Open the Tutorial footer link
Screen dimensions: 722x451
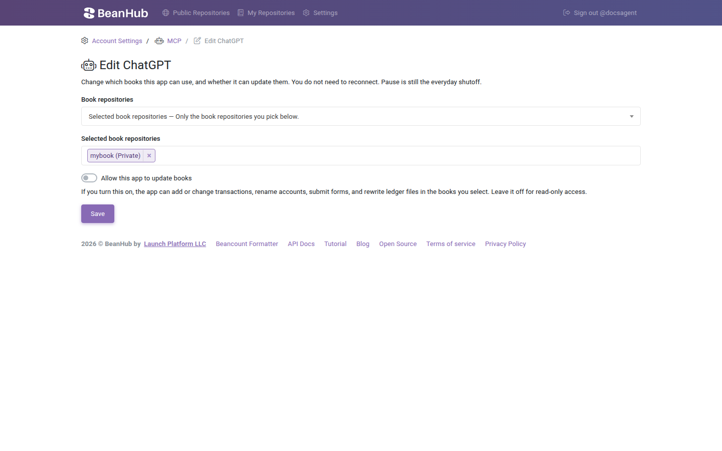coord(335,244)
